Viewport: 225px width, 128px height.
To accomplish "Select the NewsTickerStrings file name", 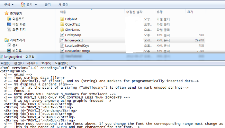I will [78, 51].
